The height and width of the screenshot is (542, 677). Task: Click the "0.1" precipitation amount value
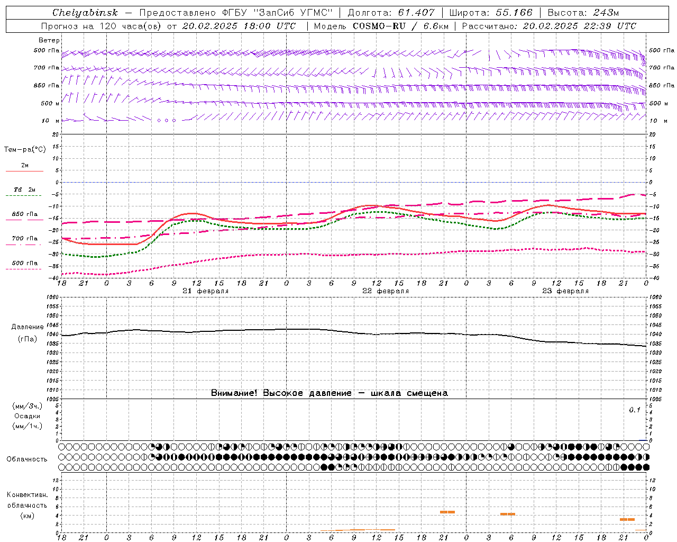635,410
